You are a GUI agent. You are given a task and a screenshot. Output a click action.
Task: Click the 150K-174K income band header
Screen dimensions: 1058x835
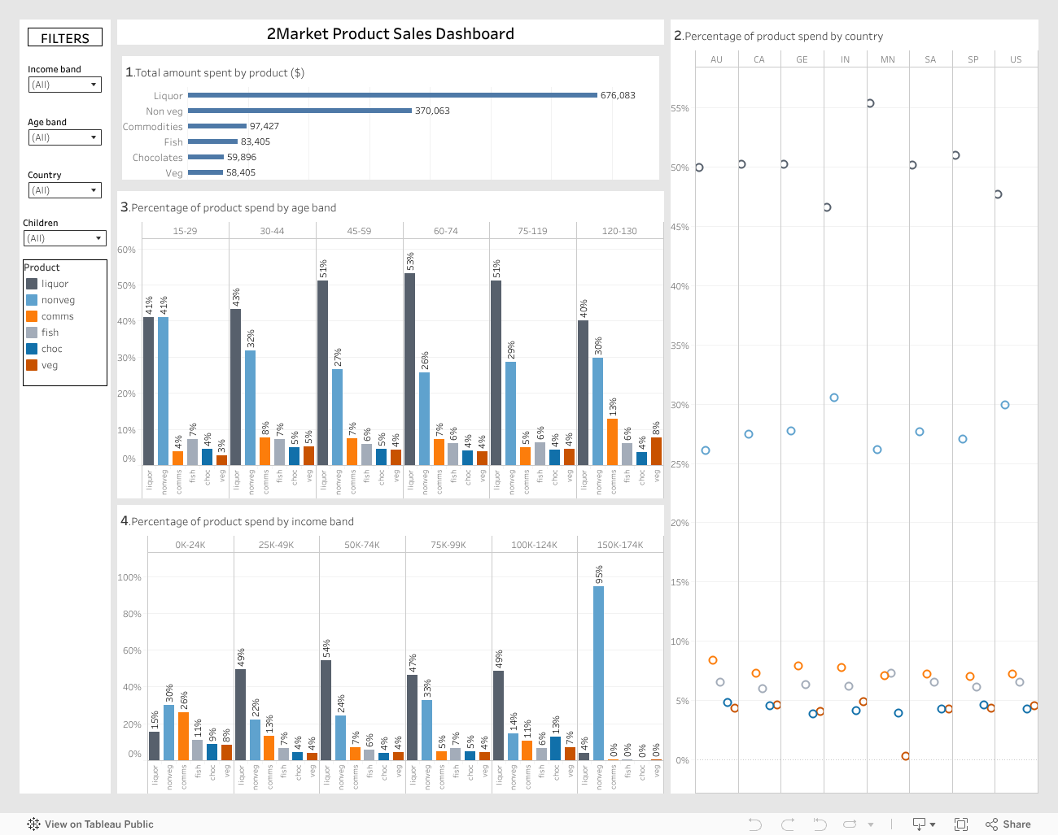pyautogui.click(x=620, y=545)
